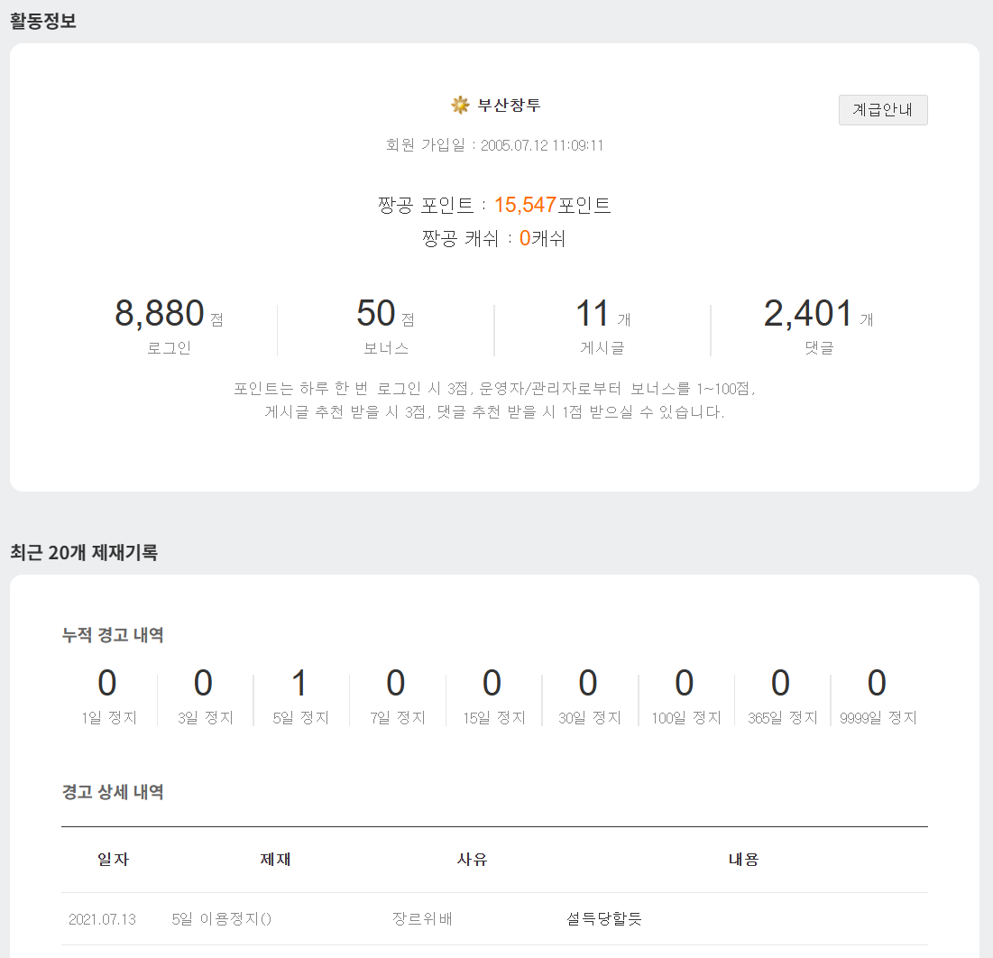The height and width of the screenshot is (958, 993).
Task: Click the 사유 column header
Action: pyautogui.click(x=473, y=860)
